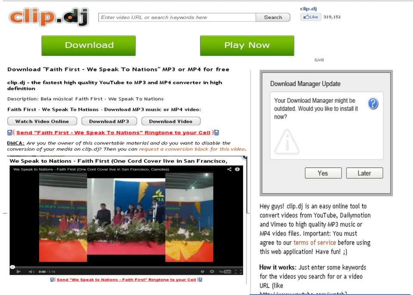Click the phone icon left of the bottom ringtone link
The image size is (413, 295).
[x=52, y=280]
